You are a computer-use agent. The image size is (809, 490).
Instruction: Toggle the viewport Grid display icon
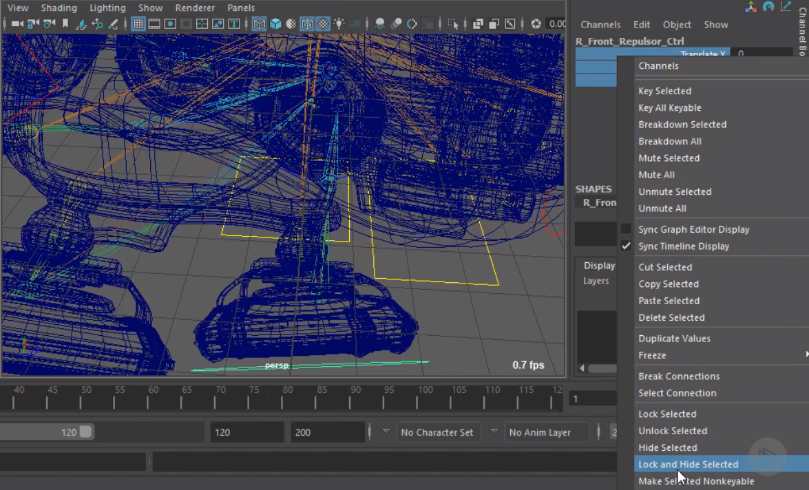(138, 23)
